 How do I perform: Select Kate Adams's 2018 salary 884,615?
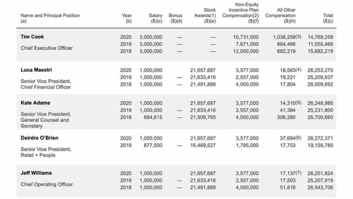pos(153,117)
